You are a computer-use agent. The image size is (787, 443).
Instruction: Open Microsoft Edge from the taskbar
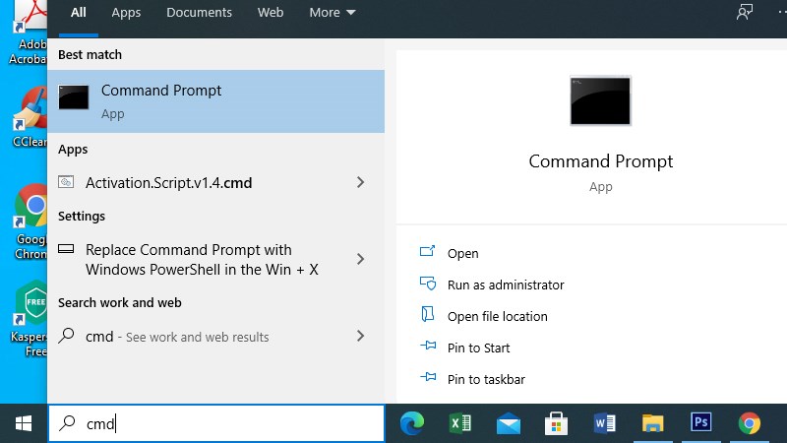(x=412, y=423)
